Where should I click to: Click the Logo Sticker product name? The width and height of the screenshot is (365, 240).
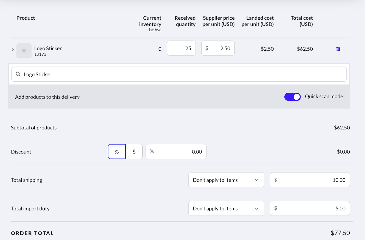[48, 49]
